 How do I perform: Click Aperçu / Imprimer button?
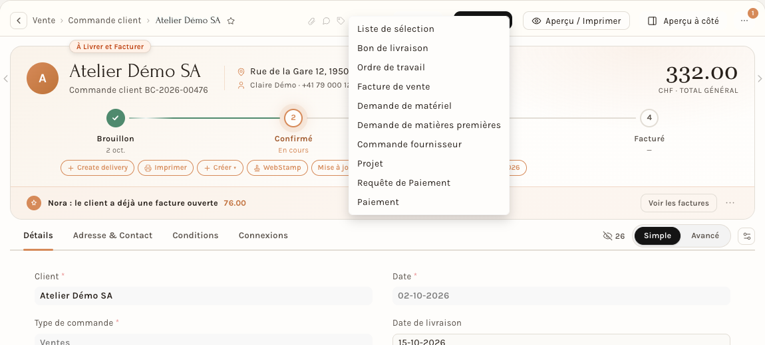576,21
